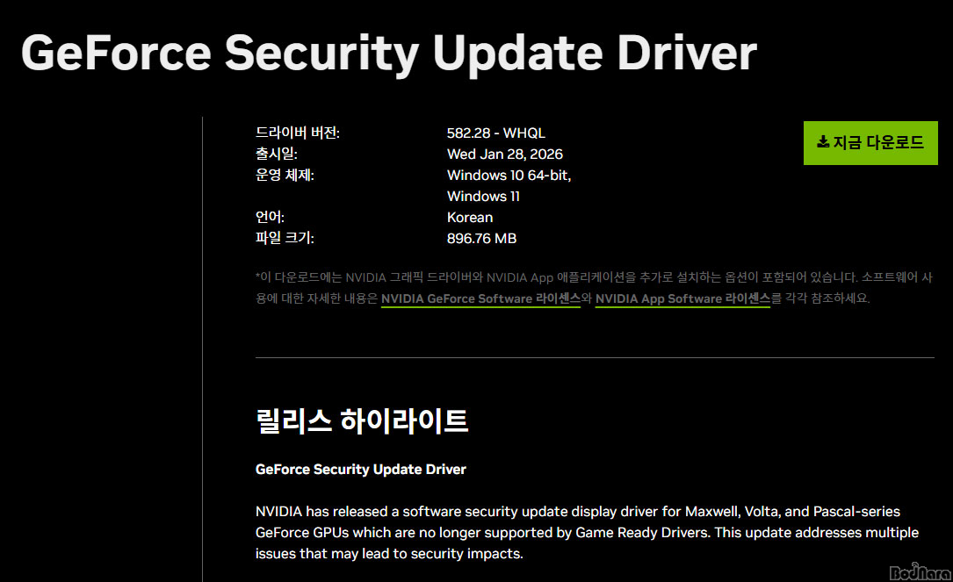Viewport: 953px width, 582px height.
Task: Click the Korean language value
Action: click(470, 218)
